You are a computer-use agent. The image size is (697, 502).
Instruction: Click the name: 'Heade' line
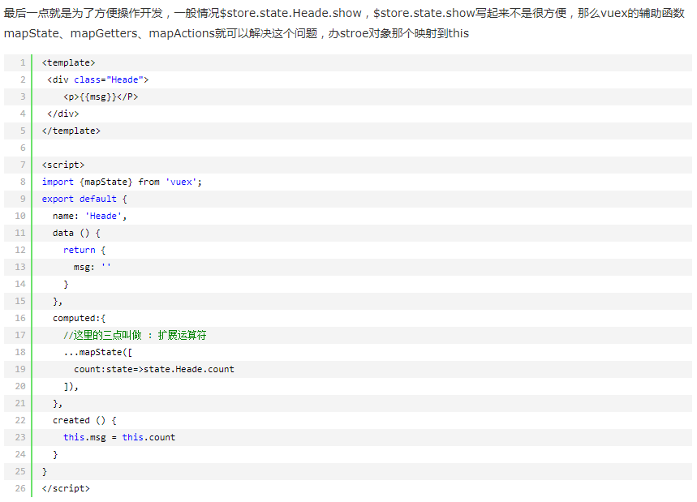tap(90, 216)
